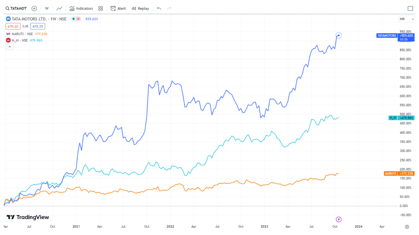The image size is (419, 235).
Task: Click the 670.20 sell price box
Action: 13,27
